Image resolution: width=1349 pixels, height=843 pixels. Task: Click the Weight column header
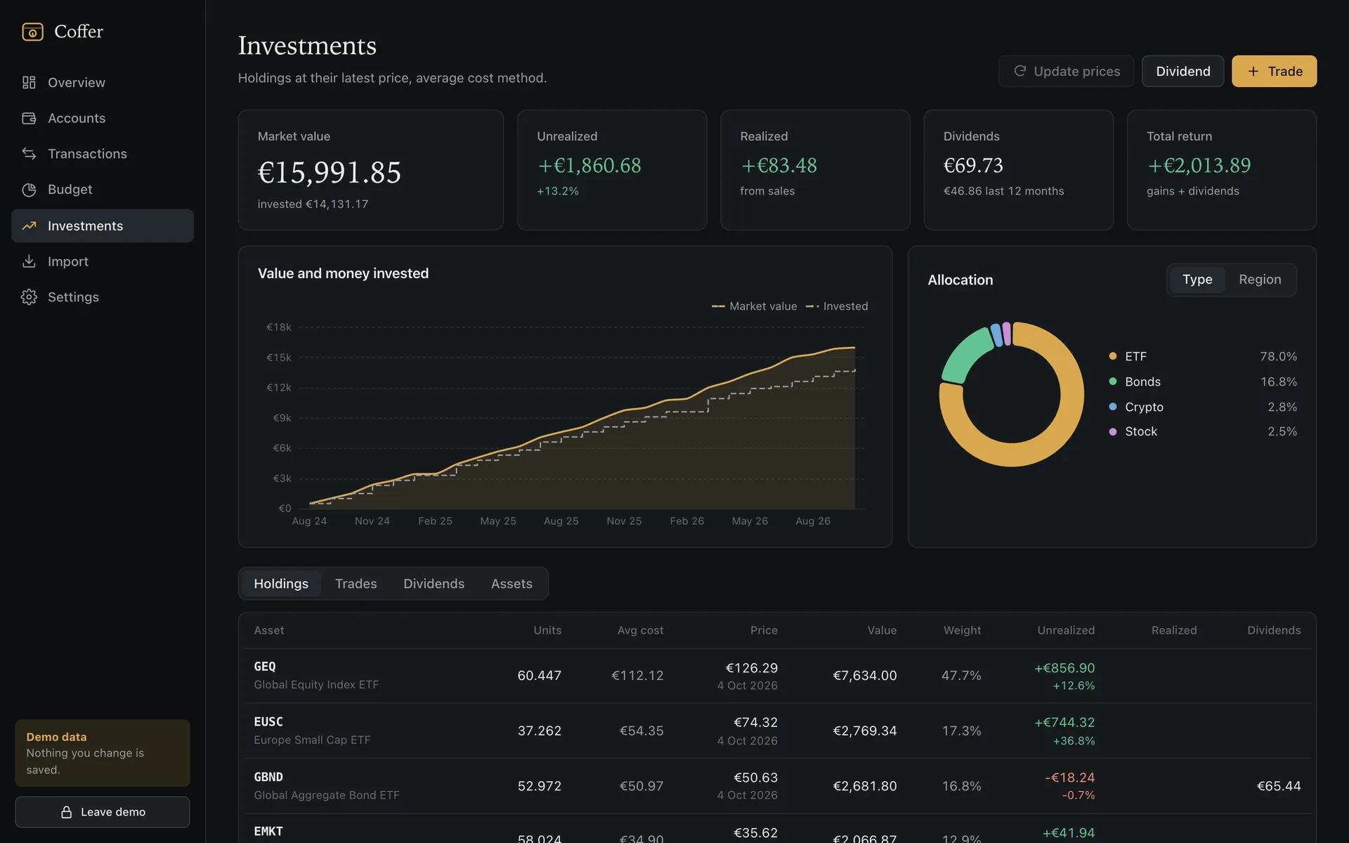tap(962, 630)
